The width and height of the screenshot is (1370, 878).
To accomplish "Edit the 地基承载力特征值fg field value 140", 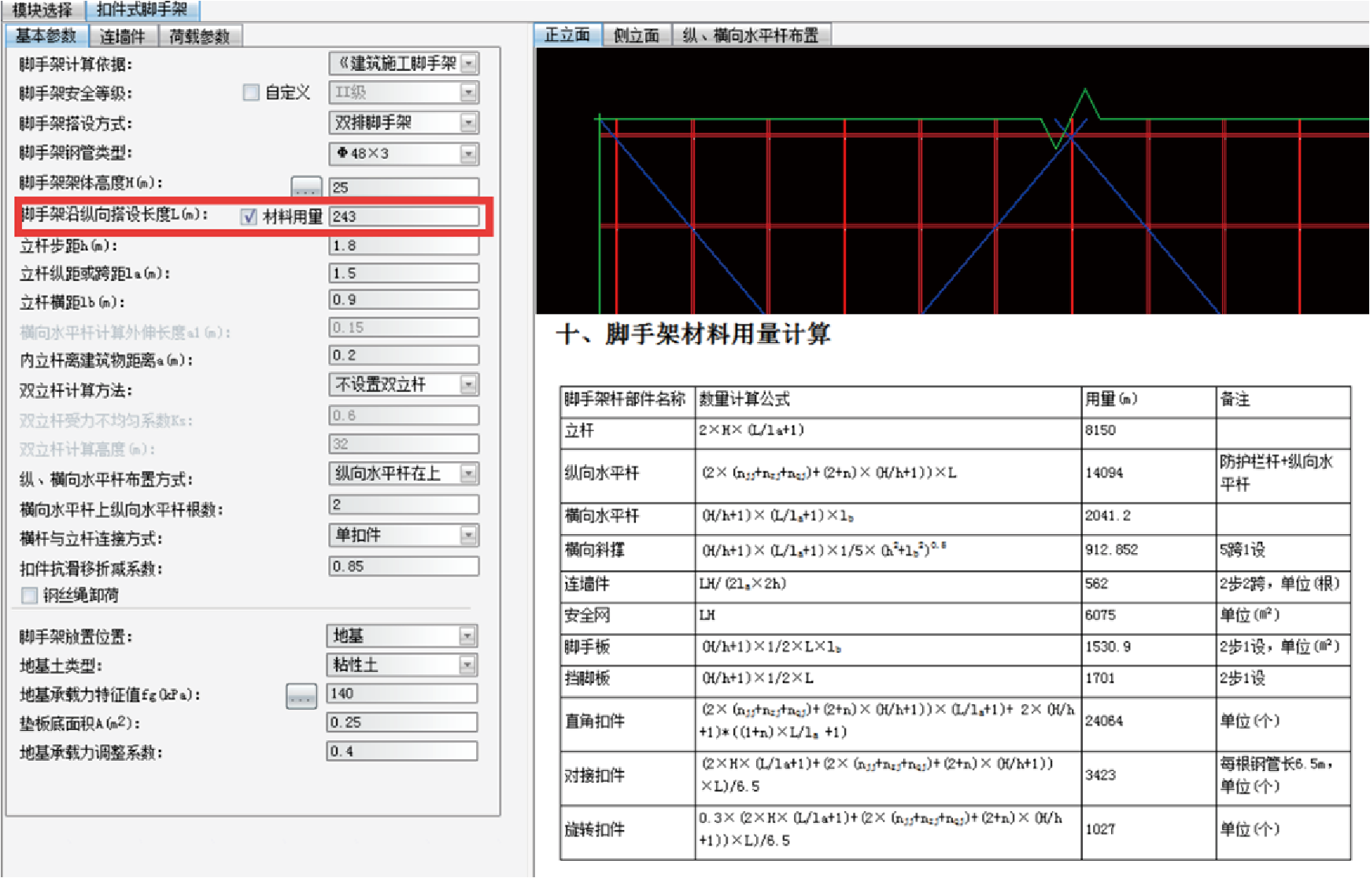I will point(402,694).
